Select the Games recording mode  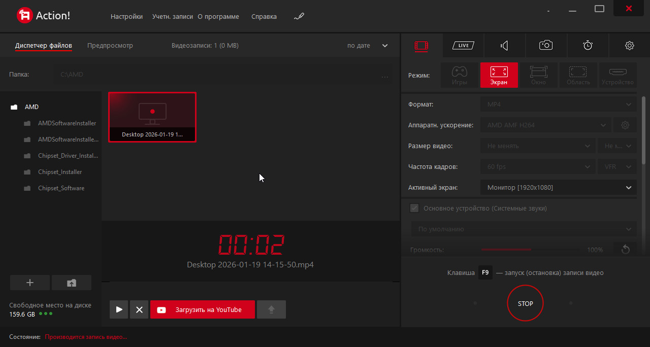click(459, 75)
